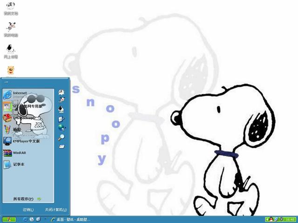Open the SFC program entry in start menu

pos(28,106)
